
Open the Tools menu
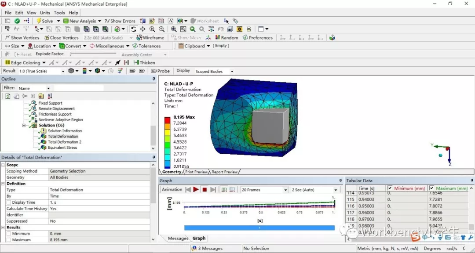pos(59,13)
